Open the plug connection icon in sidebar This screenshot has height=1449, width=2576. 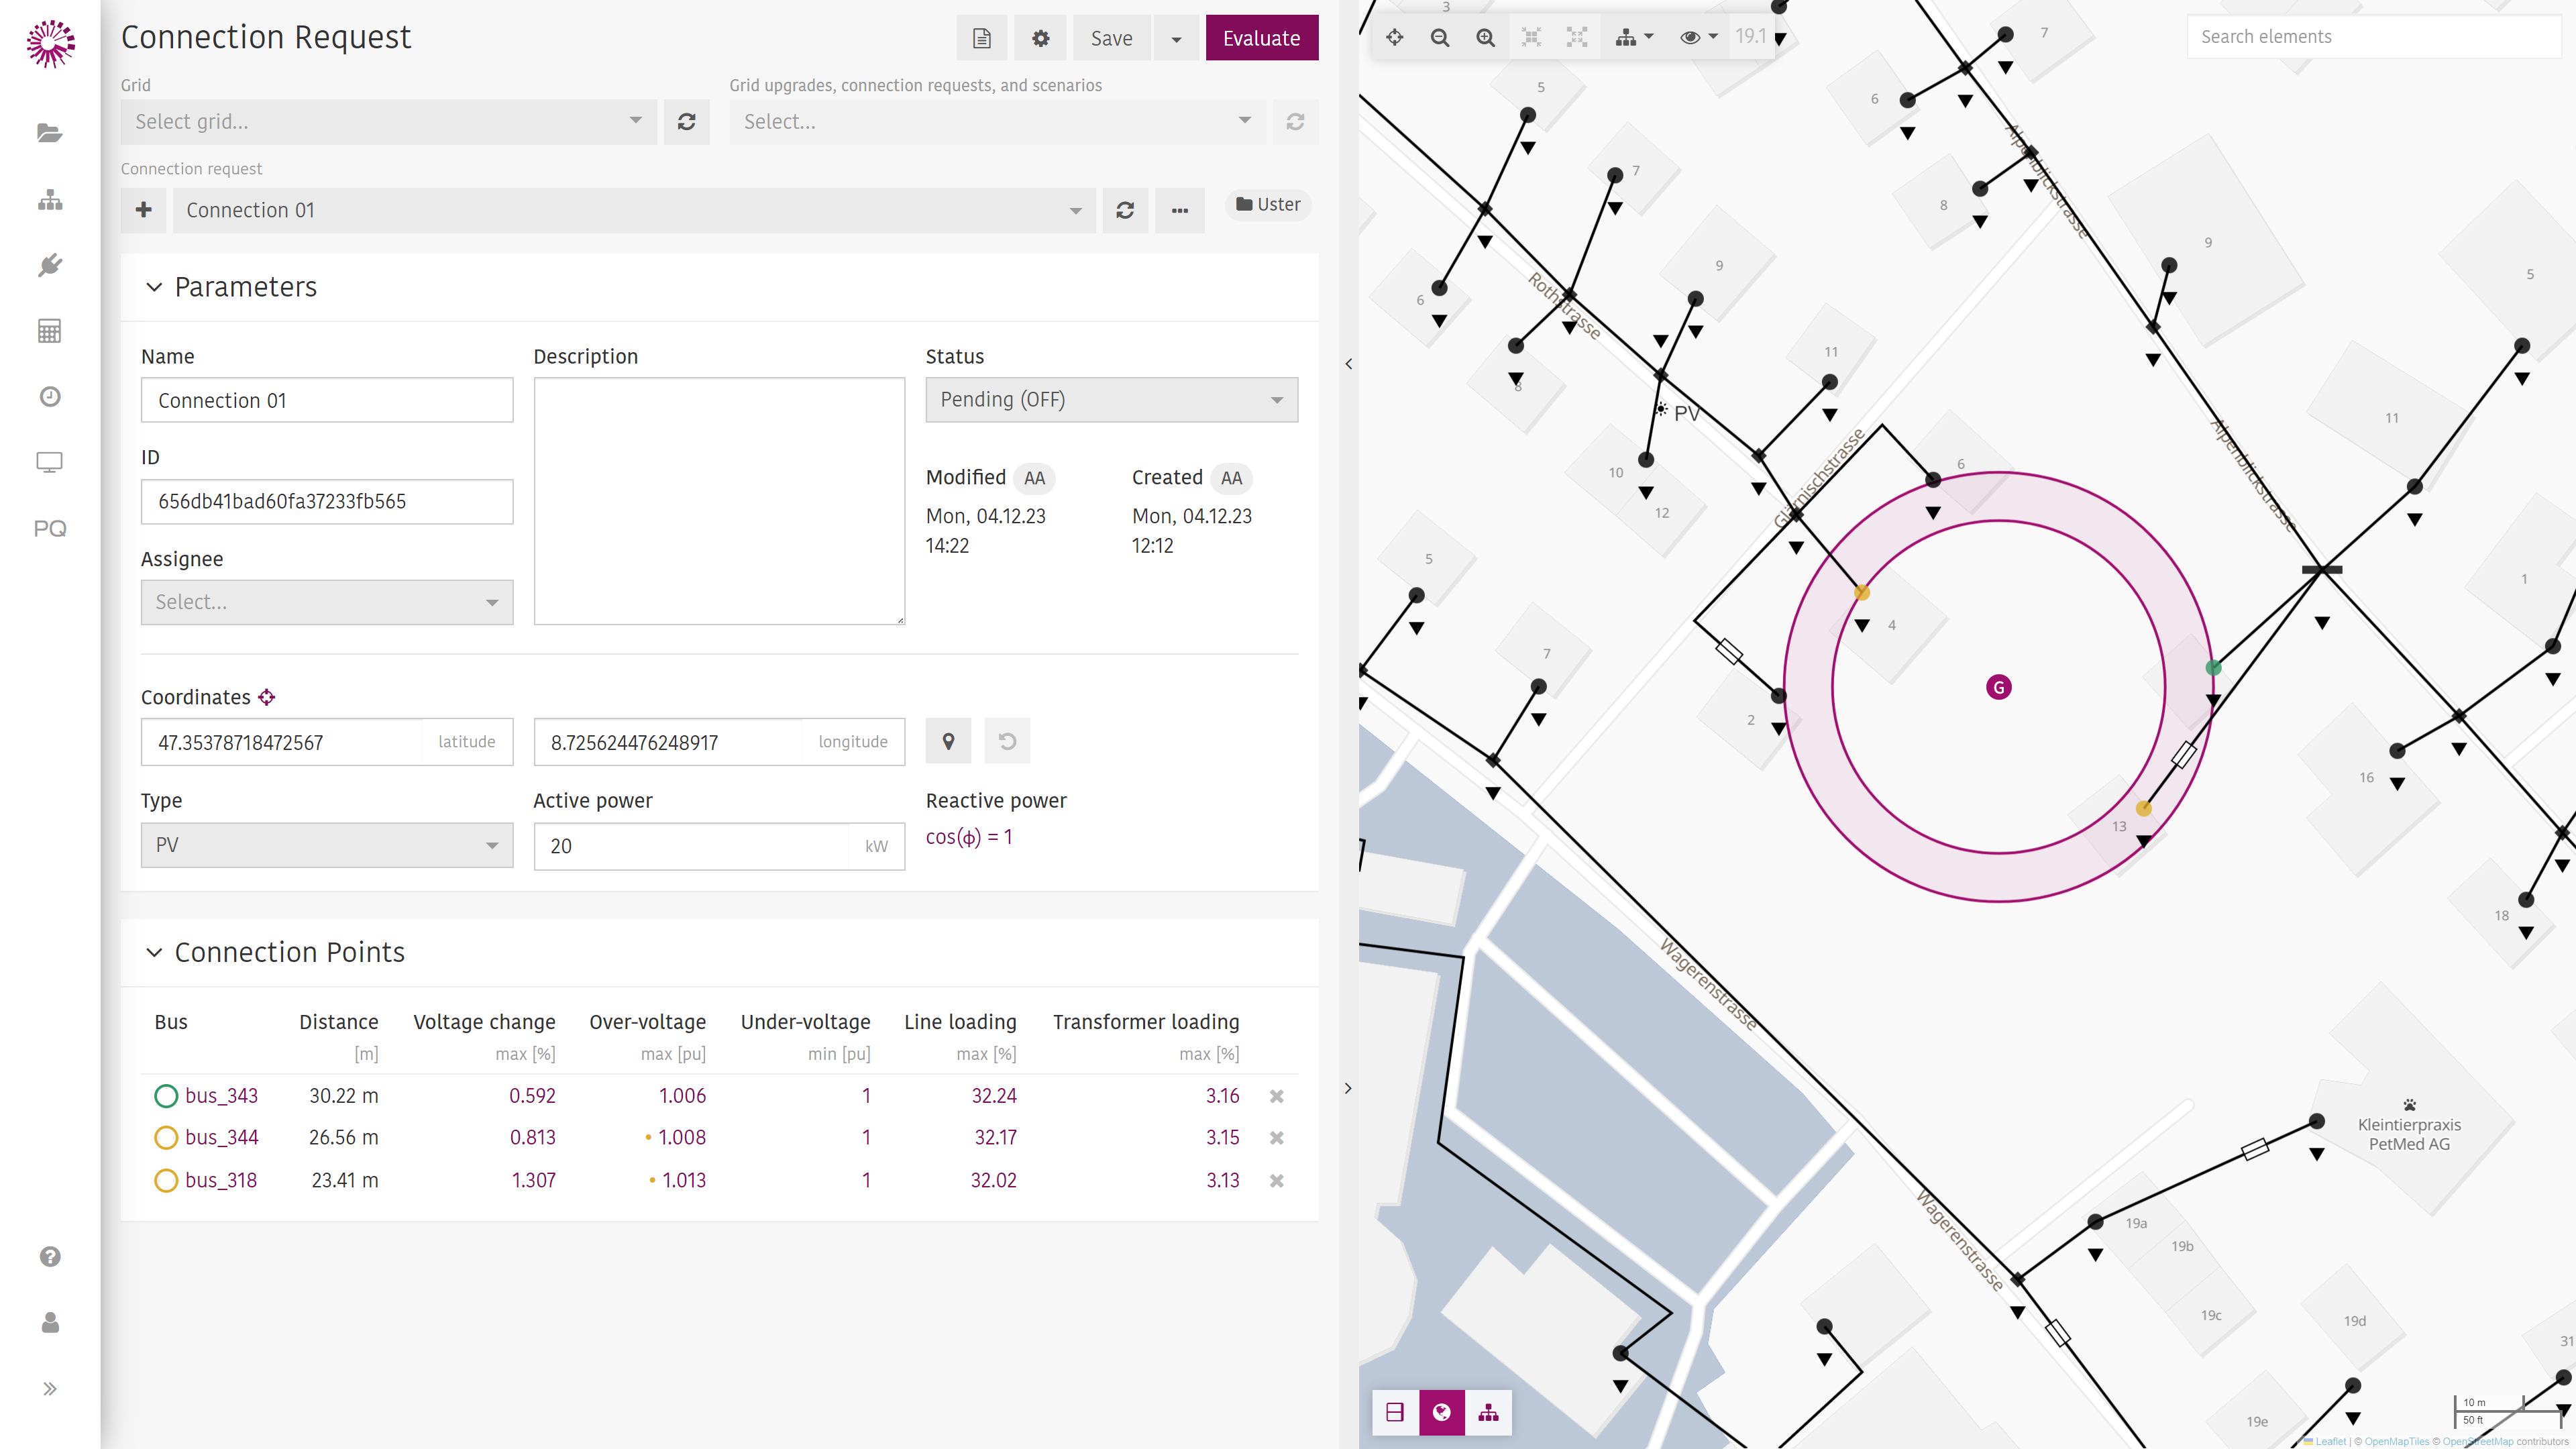[x=50, y=265]
